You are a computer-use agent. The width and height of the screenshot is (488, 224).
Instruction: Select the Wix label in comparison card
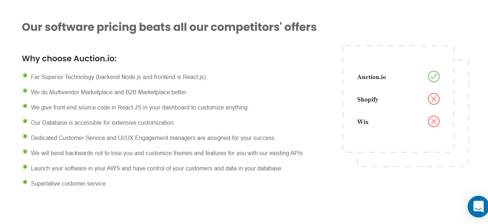point(363,122)
